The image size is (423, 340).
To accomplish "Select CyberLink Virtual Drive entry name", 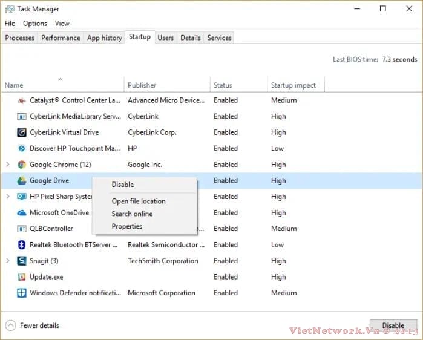I will (64, 132).
